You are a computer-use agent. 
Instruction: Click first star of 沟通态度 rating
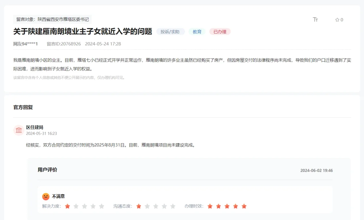tap(139, 206)
